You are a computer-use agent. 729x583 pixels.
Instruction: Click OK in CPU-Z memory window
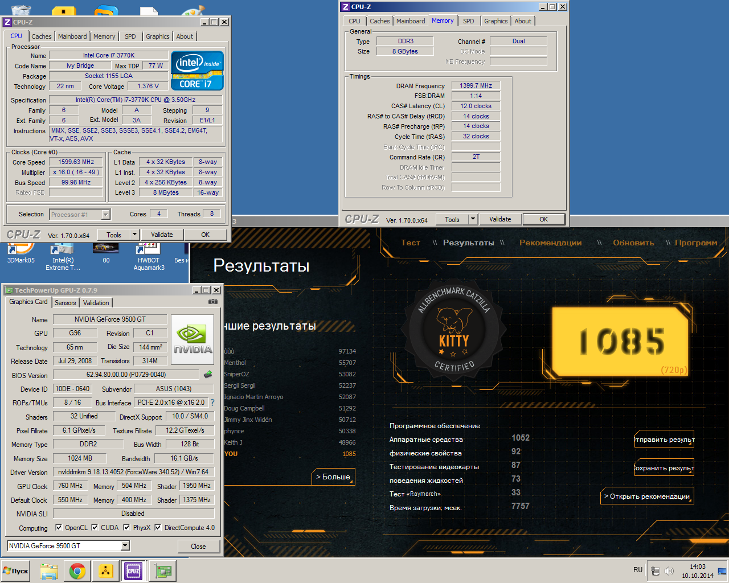coord(544,219)
